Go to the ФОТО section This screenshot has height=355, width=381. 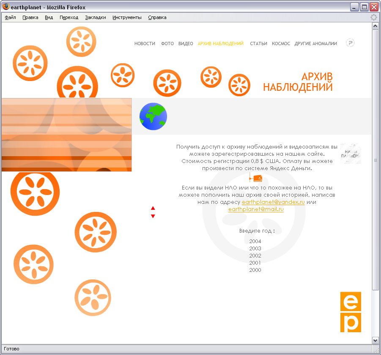[x=167, y=43]
